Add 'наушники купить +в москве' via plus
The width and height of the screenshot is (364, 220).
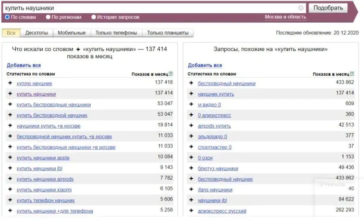10,126
